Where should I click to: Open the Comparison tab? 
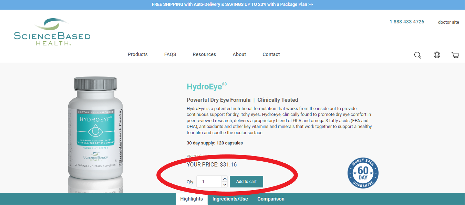click(271, 199)
